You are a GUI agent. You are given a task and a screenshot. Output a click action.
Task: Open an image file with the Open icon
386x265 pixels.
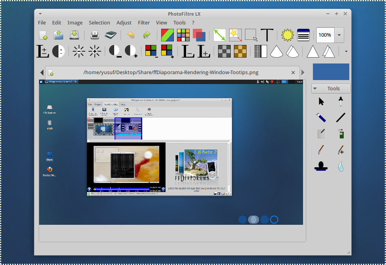point(58,35)
